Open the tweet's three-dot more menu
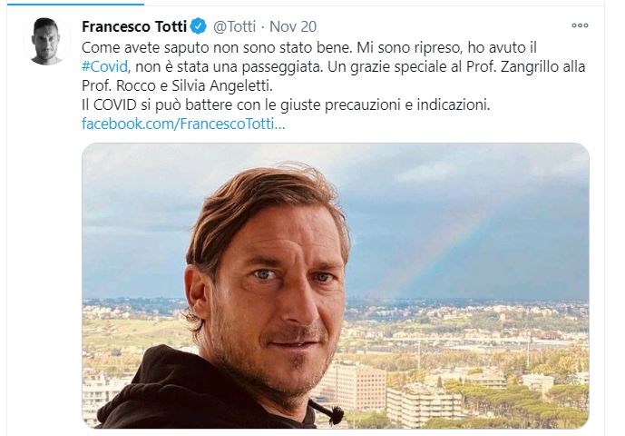Viewport: 625px width, 436px height. pos(580,25)
